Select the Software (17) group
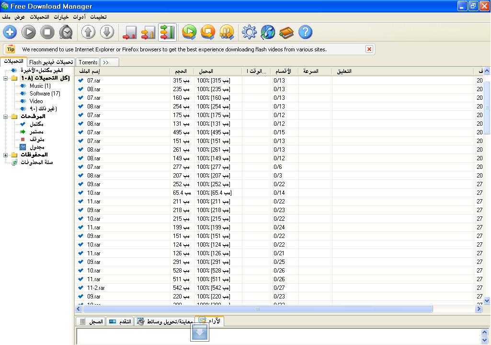Screen dimensions: 491x345 click(x=45, y=94)
